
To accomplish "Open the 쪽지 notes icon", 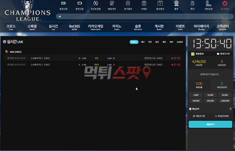I will click(192, 3).
